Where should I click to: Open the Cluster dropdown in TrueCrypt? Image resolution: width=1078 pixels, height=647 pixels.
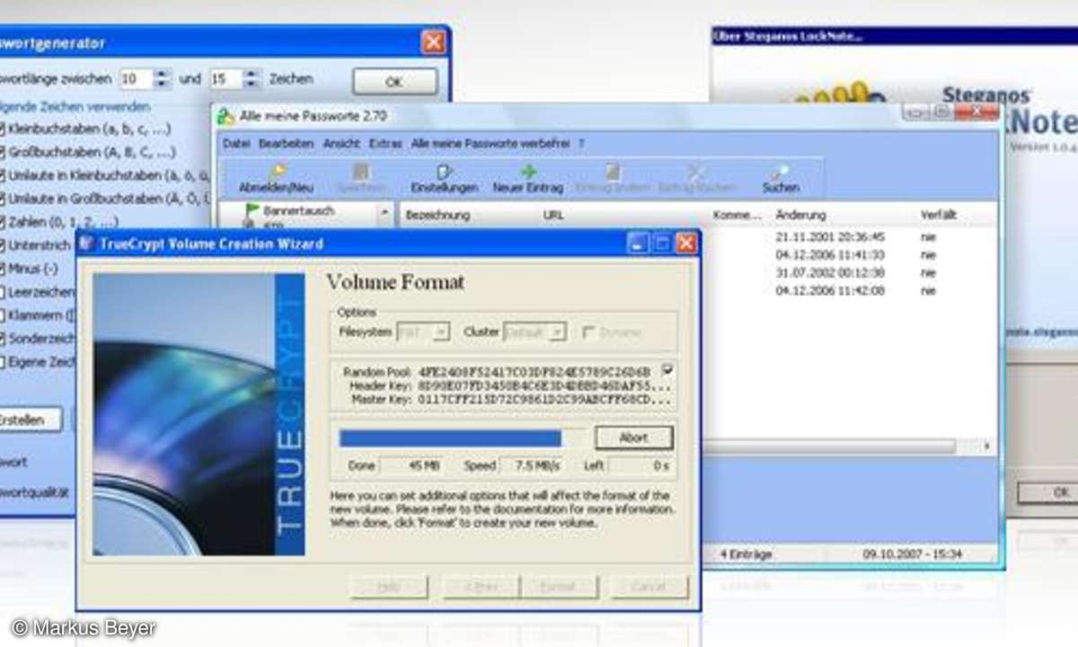pos(535,332)
